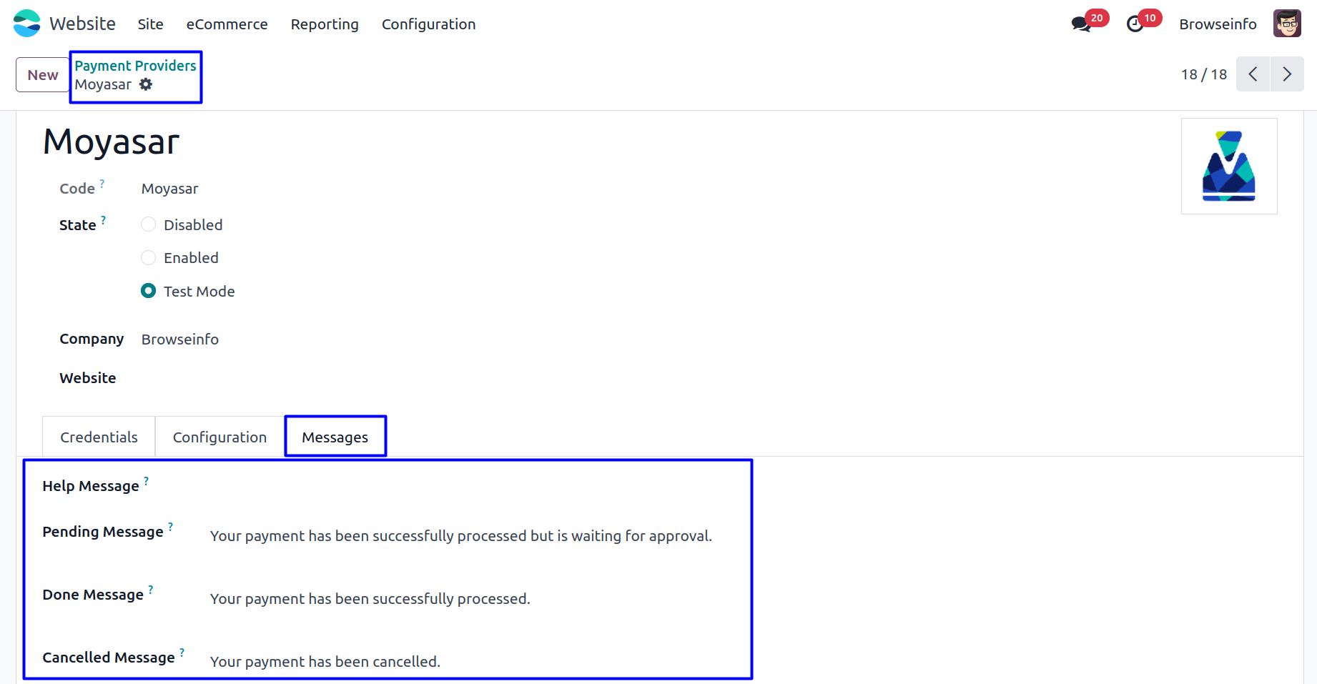Screen dimensions: 1317x684
Task: Go to previous record arrow
Action: coord(1253,74)
